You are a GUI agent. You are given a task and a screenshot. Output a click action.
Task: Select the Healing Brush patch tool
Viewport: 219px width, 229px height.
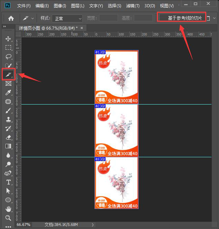point(8,101)
